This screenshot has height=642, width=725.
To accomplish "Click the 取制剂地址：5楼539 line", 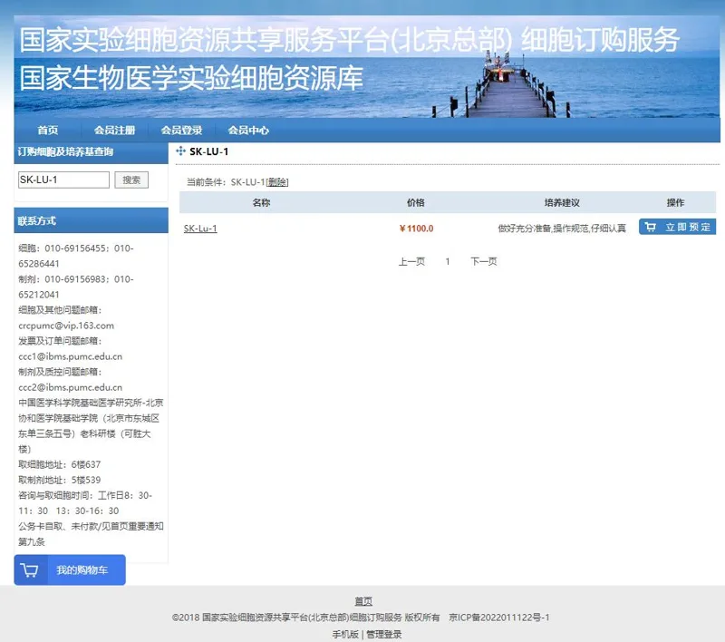I will tap(59, 480).
